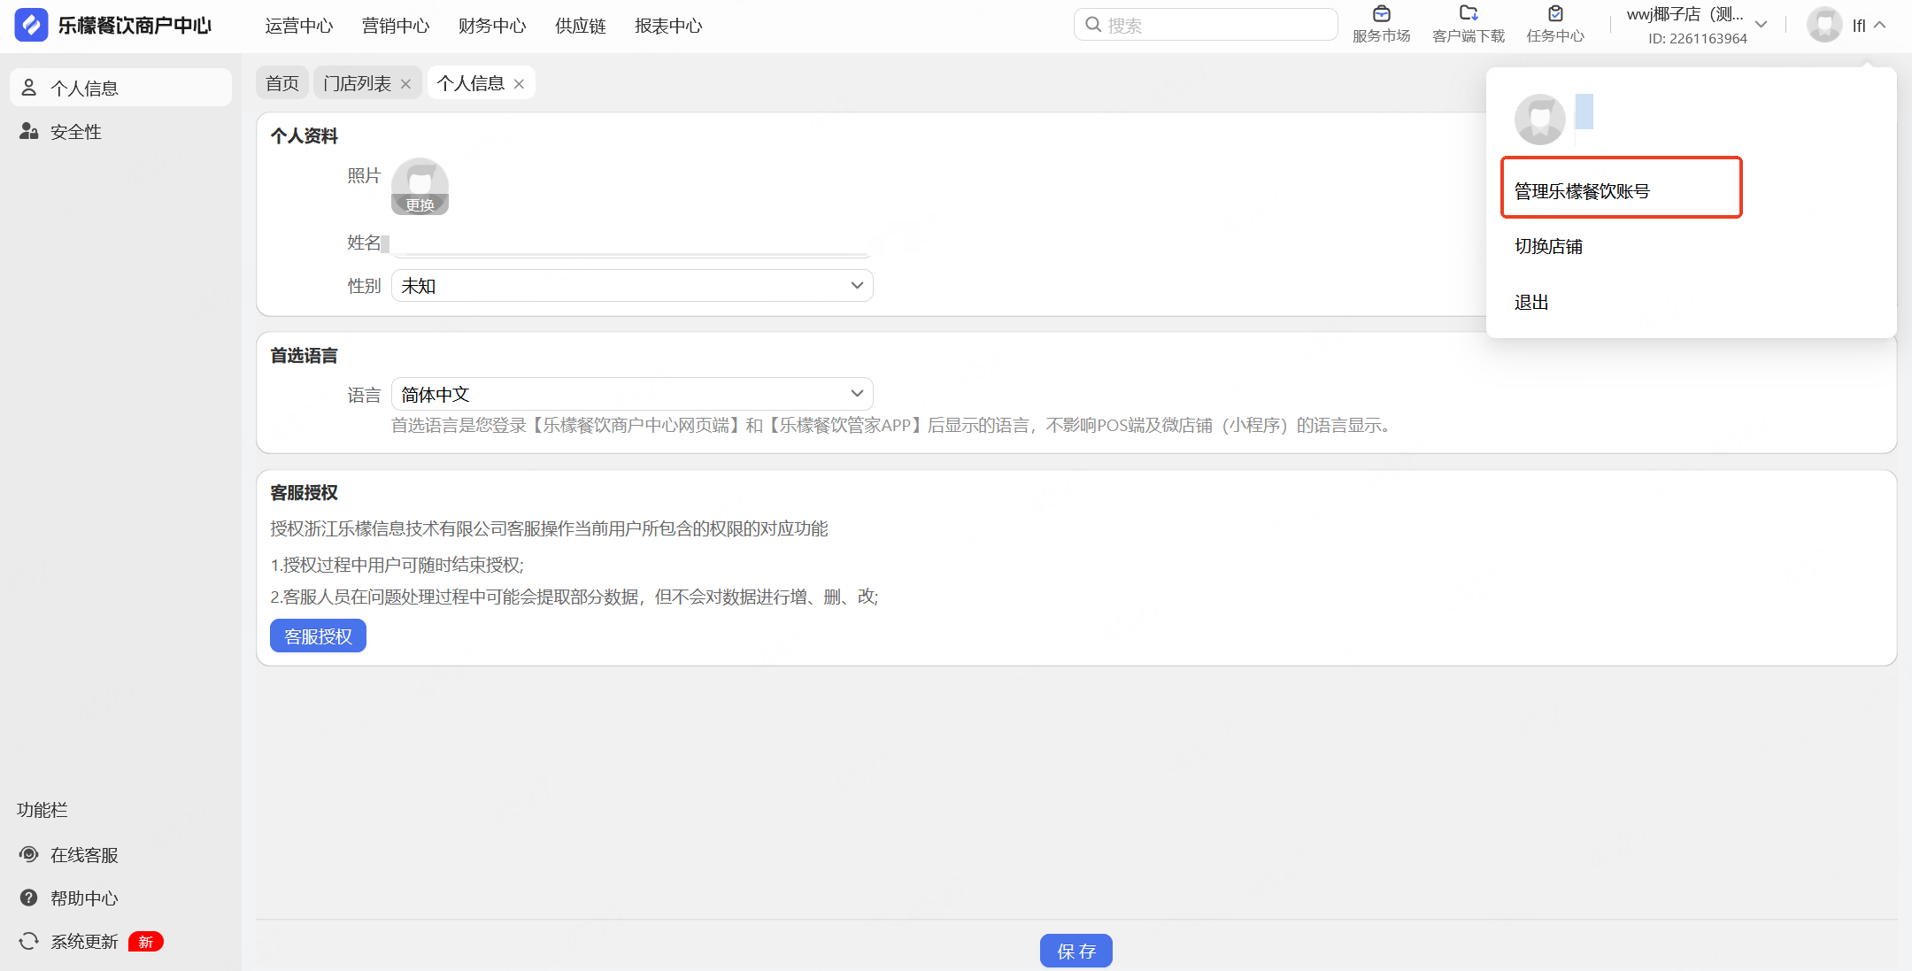Close the 个人信息 tab

(x=519, y=84)
